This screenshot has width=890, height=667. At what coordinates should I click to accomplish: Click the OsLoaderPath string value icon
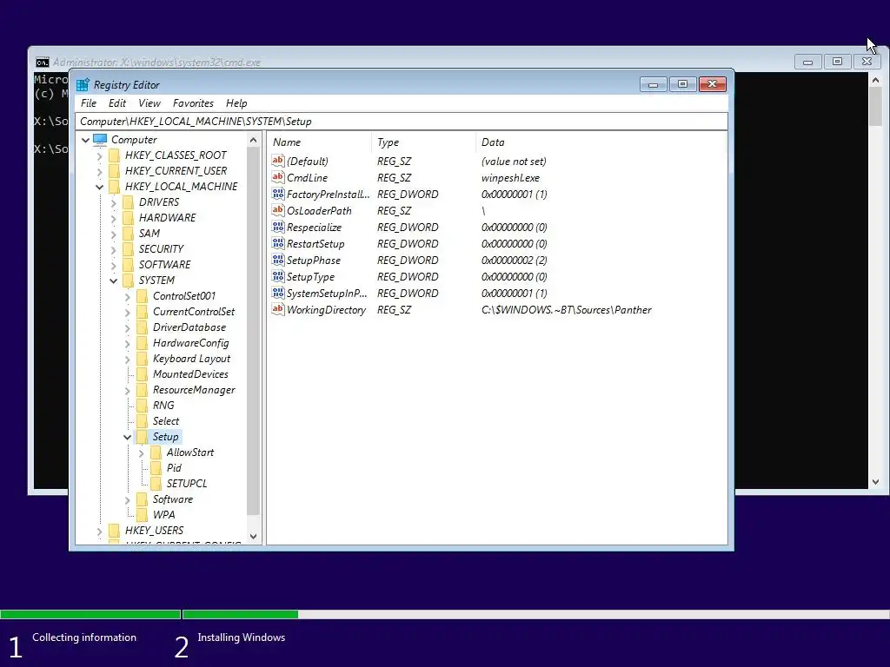pyautogui.click(x=277, y=210)
